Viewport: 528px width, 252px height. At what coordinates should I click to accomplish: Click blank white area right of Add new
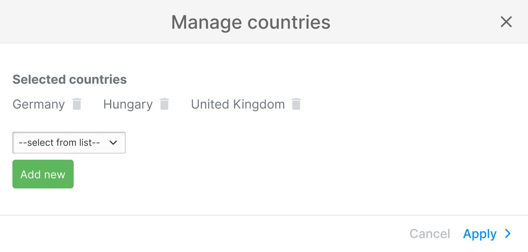tap(271, 174)
